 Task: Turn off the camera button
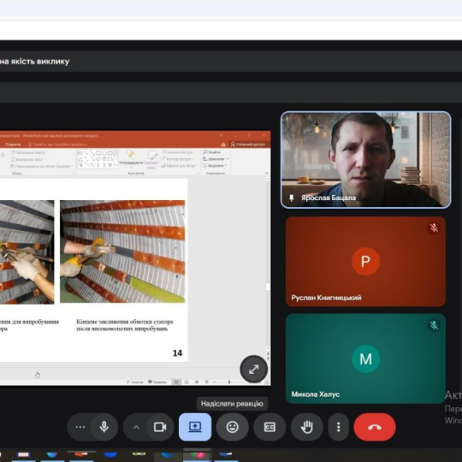[x=160, y=427]
